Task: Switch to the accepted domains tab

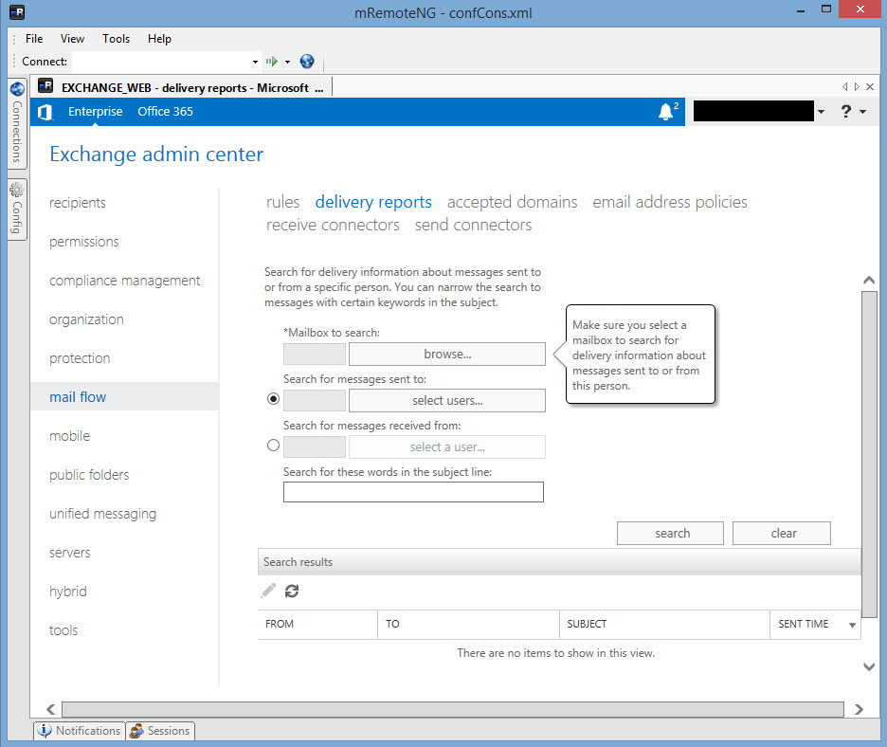Action: (512, 202)
